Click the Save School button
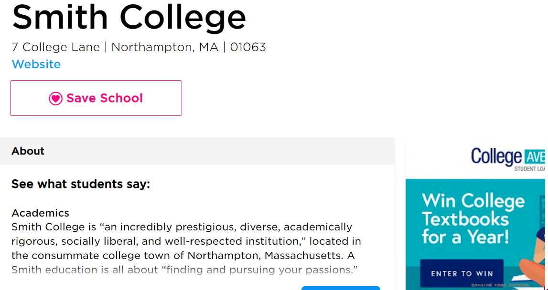Viewport: 548px width, 290px height. click(96, 98)
